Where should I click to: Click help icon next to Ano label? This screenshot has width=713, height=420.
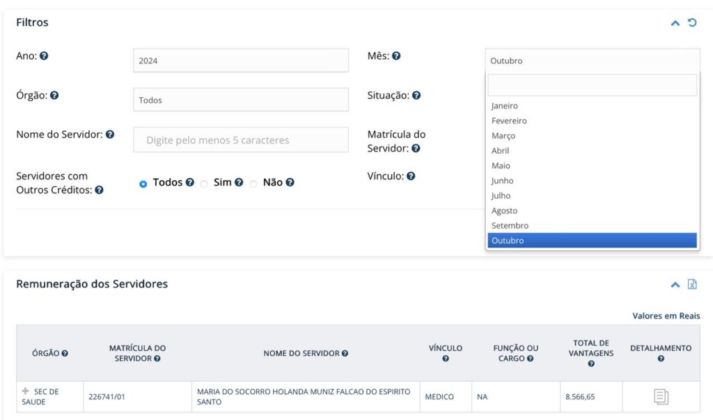tap(44, 56)
